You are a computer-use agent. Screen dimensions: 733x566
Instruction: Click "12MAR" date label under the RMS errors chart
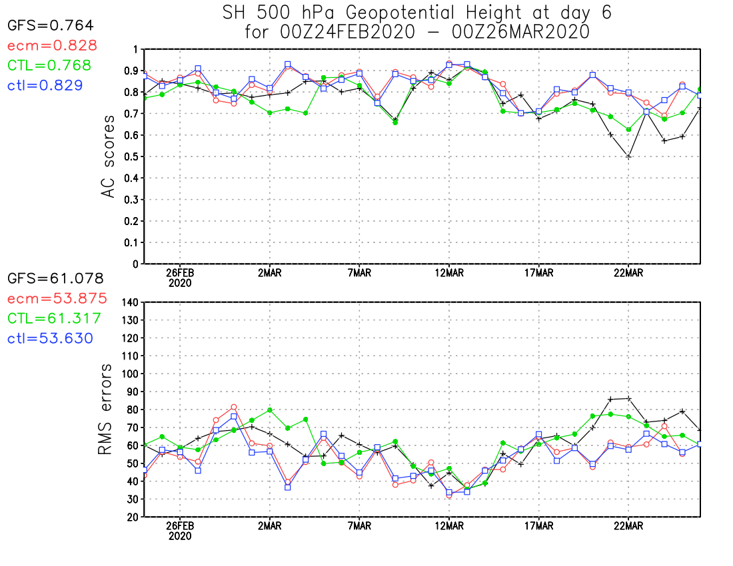[x=449, y=526]
